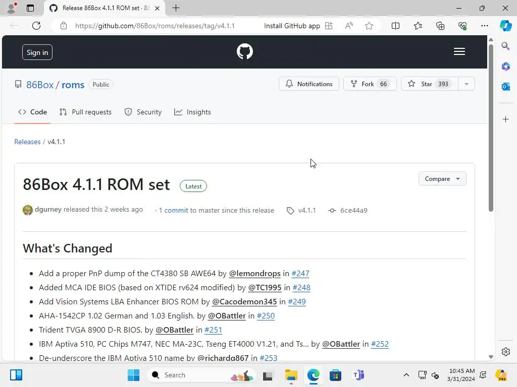This screenshot has height=387, width=517.
Task: Click the browser Refresh icon
Action: click(36, 26)
